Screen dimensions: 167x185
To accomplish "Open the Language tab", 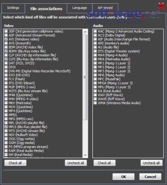I will click(80, 8).
